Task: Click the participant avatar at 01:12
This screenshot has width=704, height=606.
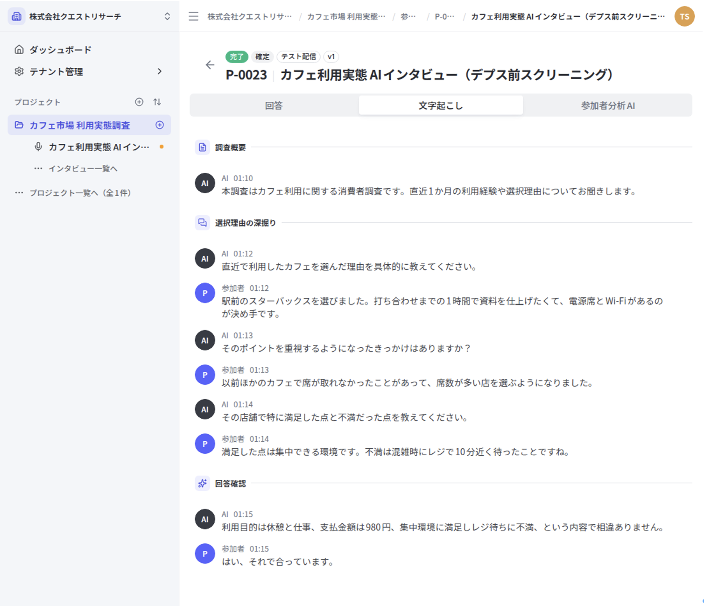Action: (x=205, y=293)
